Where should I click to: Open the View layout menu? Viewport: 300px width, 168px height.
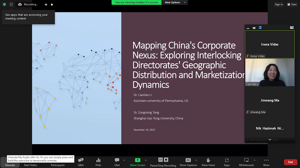[292, 4]
